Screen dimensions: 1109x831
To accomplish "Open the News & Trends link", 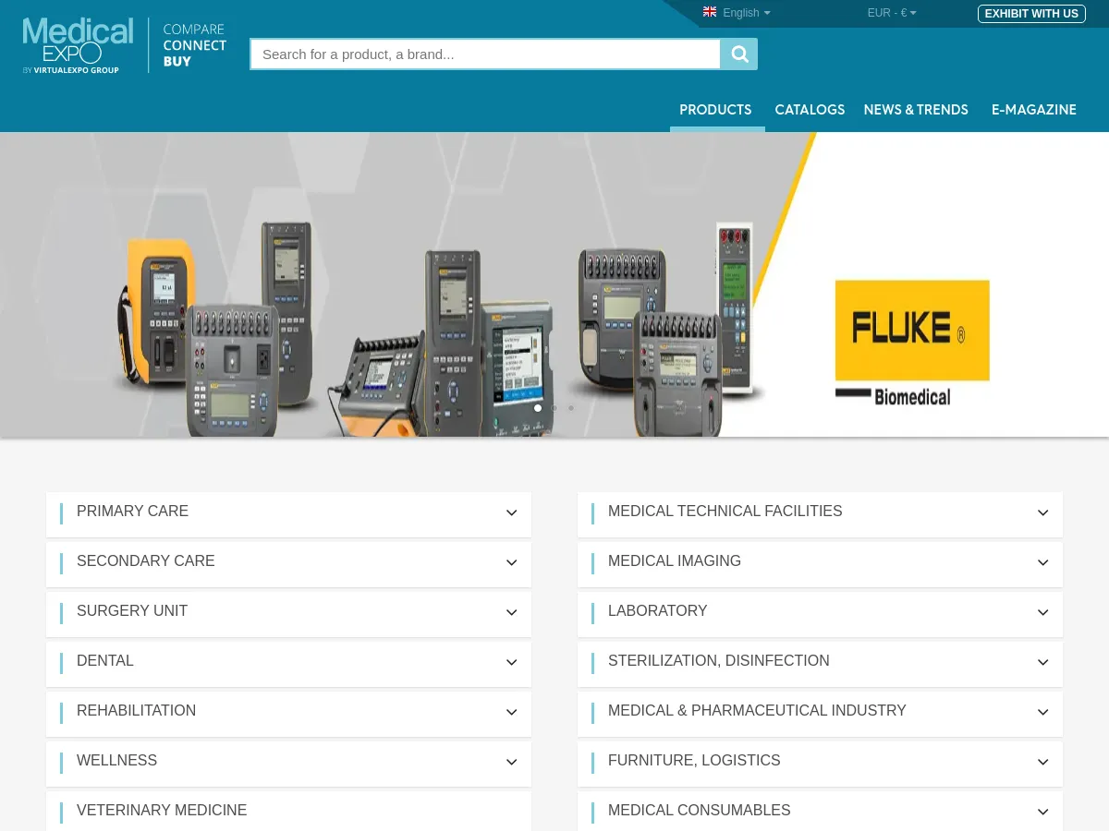I will (x=916, y=110).
